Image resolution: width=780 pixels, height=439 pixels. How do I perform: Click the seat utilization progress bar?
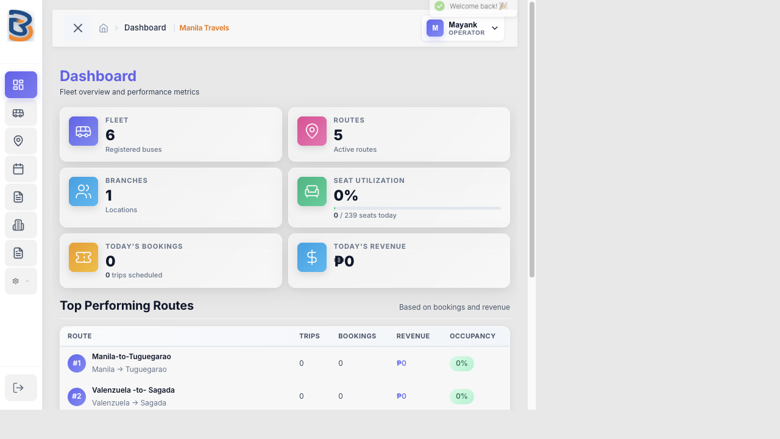tap(417, 209)
